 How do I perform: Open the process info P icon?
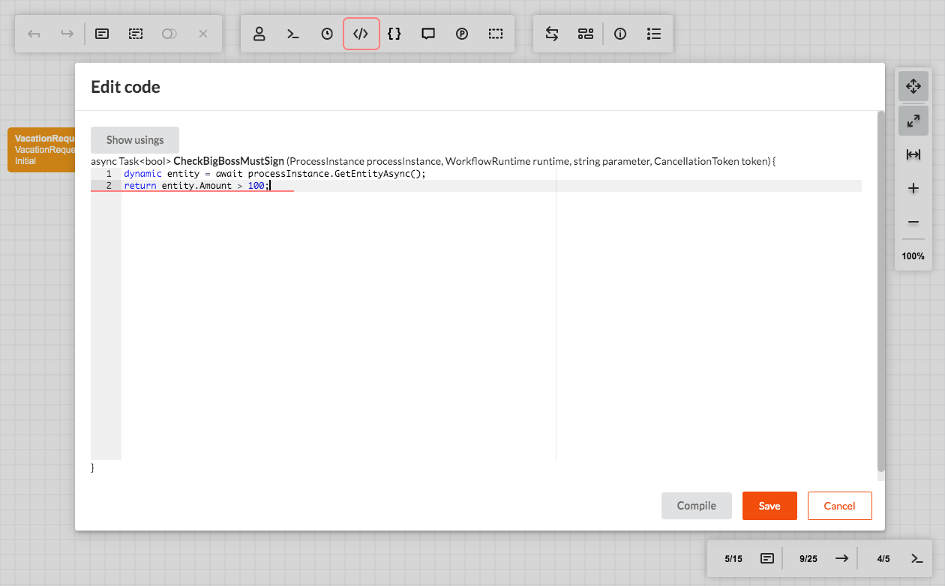462,34
